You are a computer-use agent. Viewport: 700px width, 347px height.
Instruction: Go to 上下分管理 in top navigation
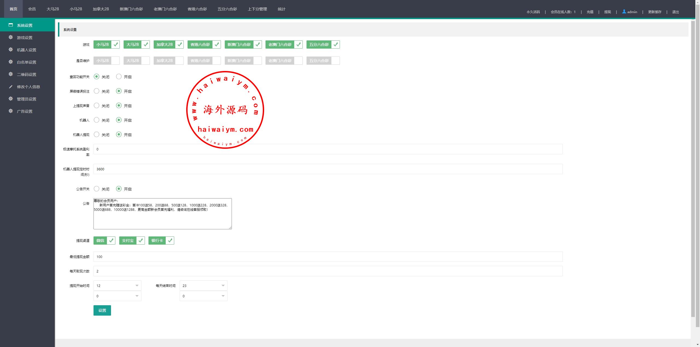pyautogui.click(x=257, y=9)
